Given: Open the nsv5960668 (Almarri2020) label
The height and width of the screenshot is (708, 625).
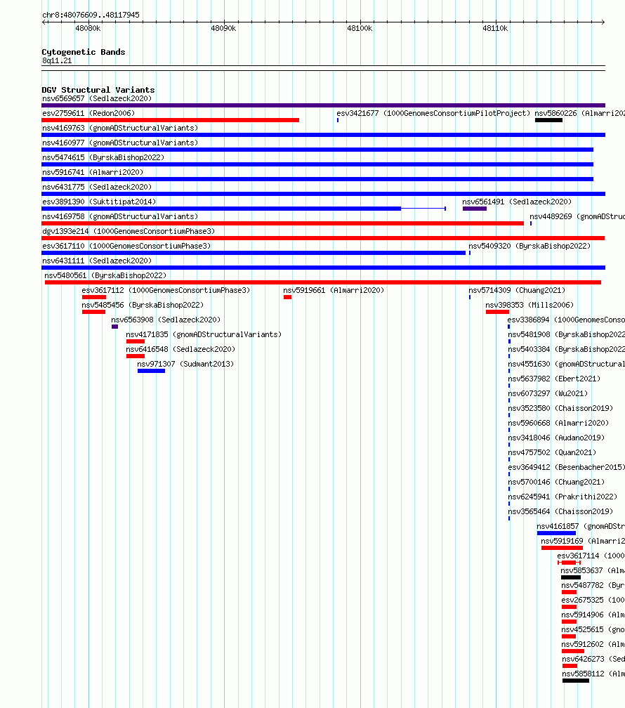Looking at the screenshot, I should (558, 423).
